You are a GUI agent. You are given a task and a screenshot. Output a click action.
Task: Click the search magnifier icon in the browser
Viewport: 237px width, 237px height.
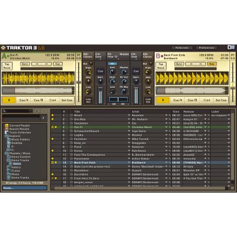coord(4,111)
